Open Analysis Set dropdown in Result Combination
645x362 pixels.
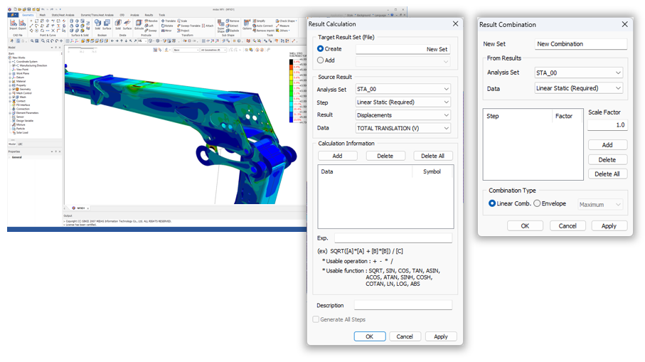tap(578, 73)
